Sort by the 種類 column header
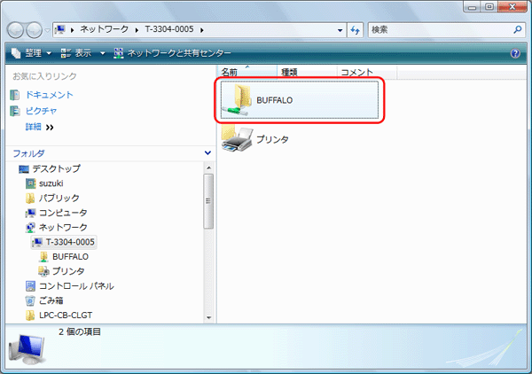Image resolution: width=532 pixels, height=374 pixels. 307,72
